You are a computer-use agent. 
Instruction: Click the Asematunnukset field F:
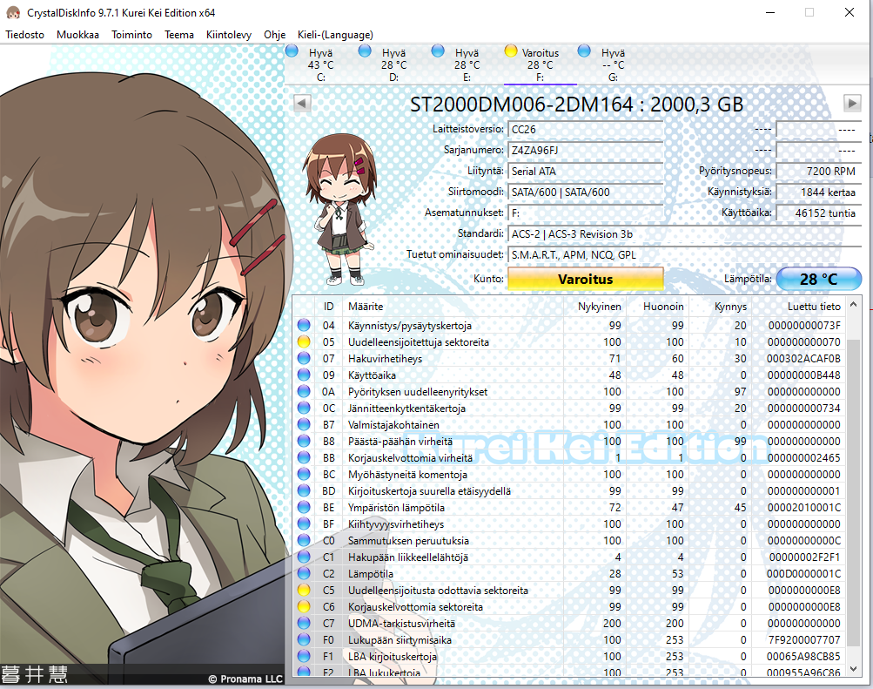coord(585,213)
